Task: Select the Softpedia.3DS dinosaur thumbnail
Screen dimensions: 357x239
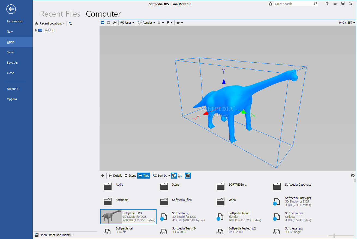Action: 112,217
